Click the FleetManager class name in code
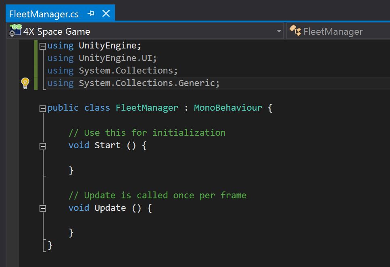The height and width of the screenshot is (267, 390). (x=147, y=108)
